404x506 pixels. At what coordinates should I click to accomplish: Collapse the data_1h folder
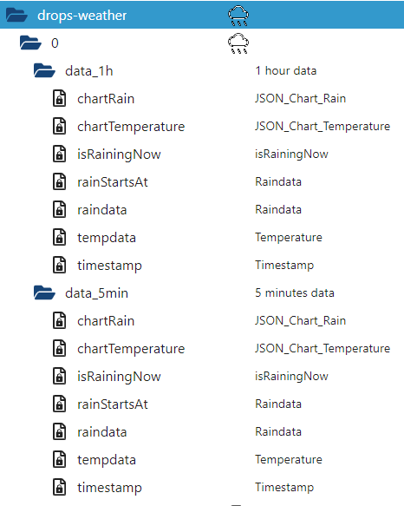tap(44, 70)
